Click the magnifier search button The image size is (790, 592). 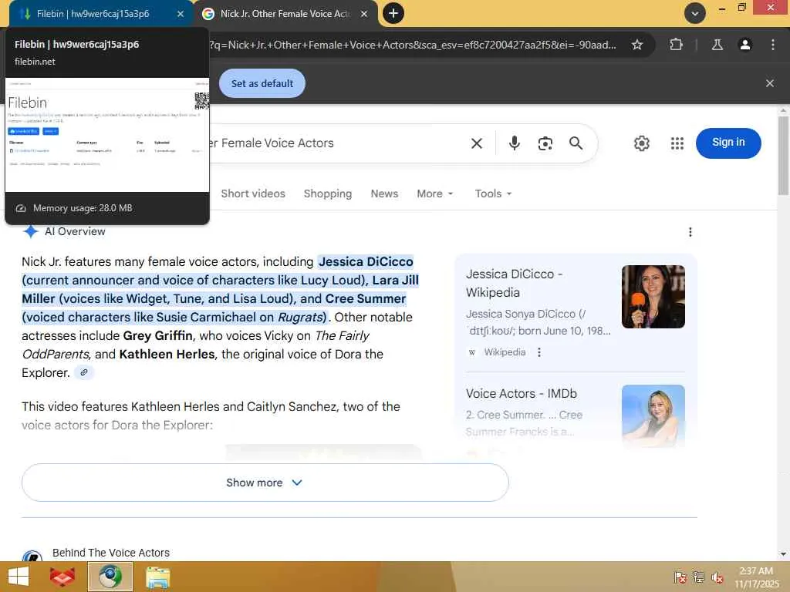pyautogui.click(x=576, y=143)
